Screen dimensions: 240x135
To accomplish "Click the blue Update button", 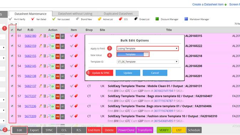I will pyautogui.click(x=128, y=73).
